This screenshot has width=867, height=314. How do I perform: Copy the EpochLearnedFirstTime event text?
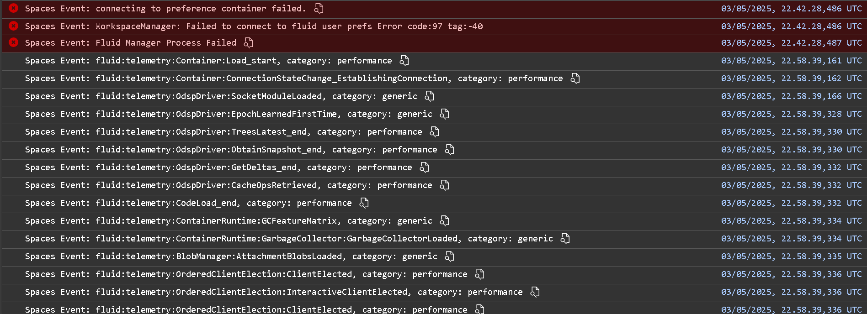pyautogui.click(x=444, y=114)
